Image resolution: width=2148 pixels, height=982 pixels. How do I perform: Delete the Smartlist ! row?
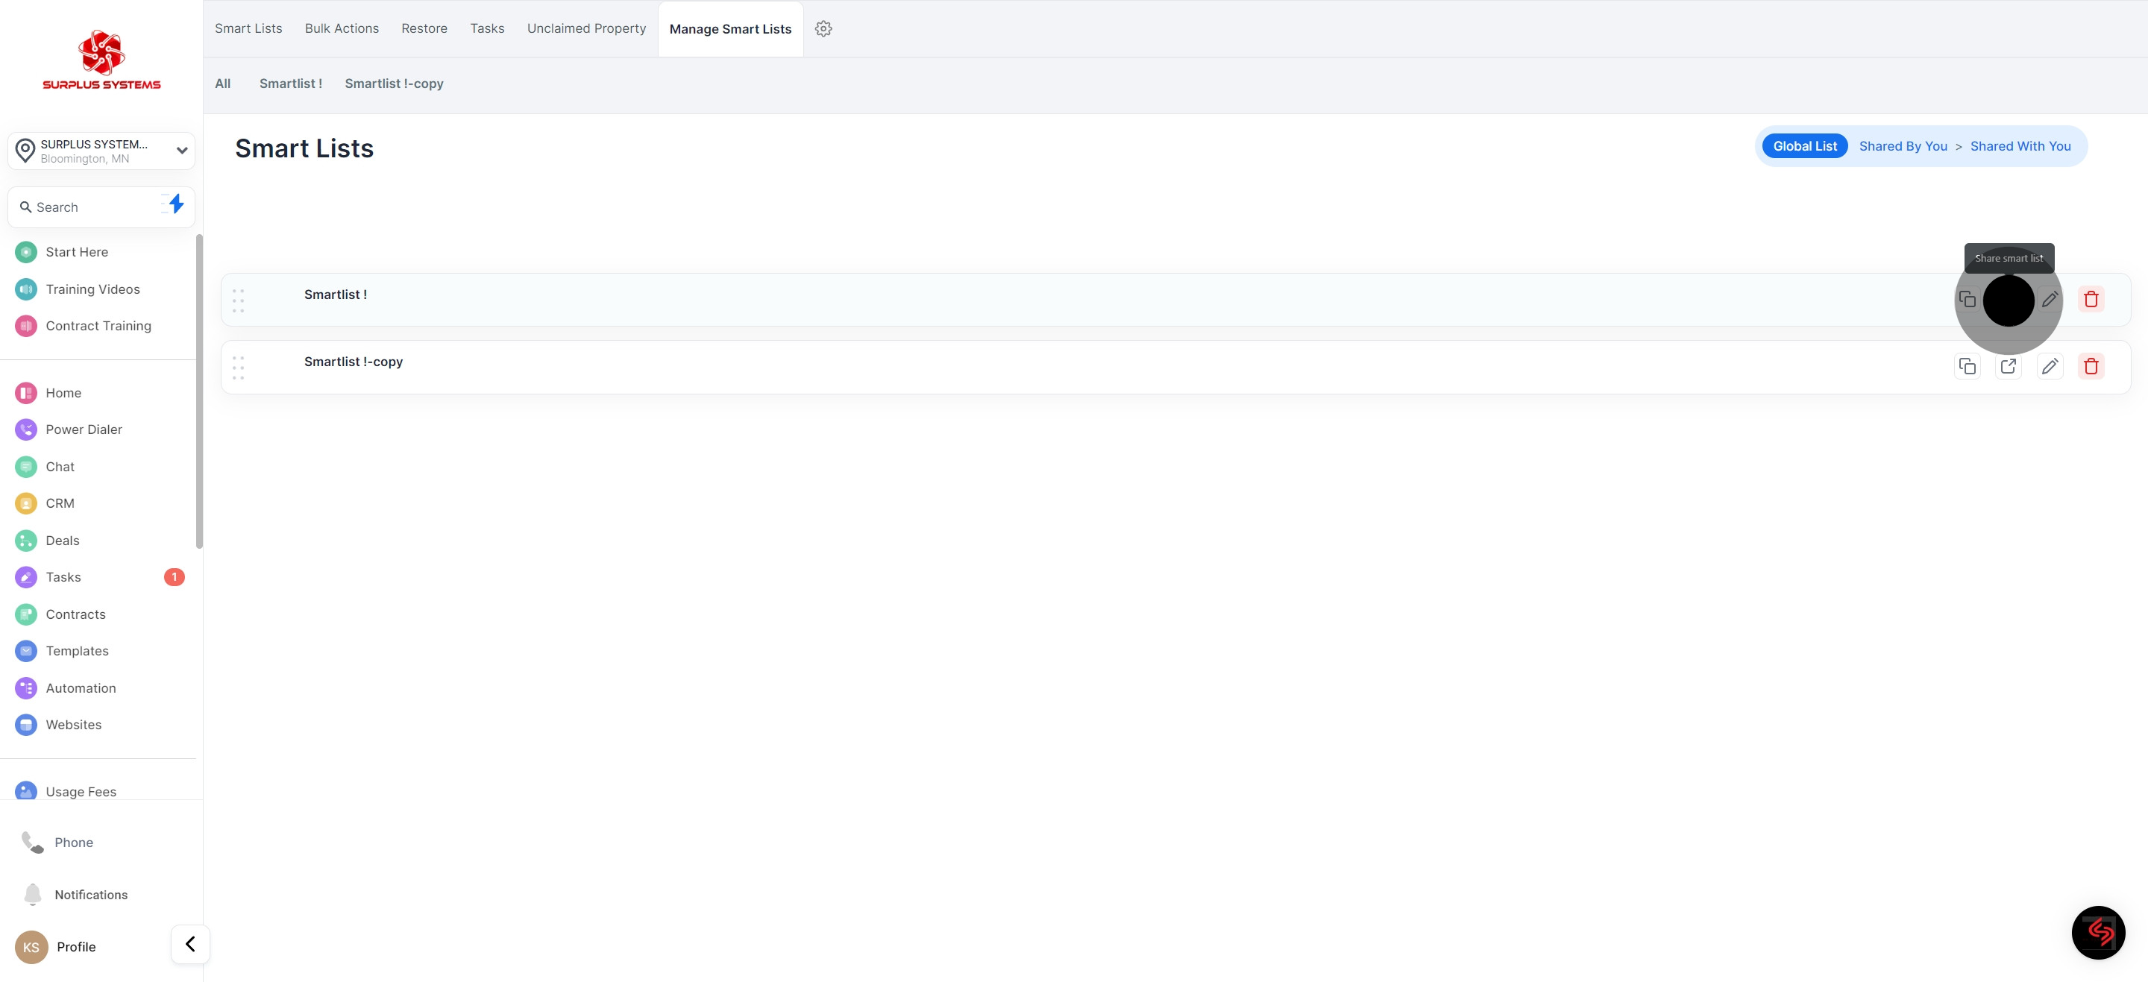(2091, 299)
